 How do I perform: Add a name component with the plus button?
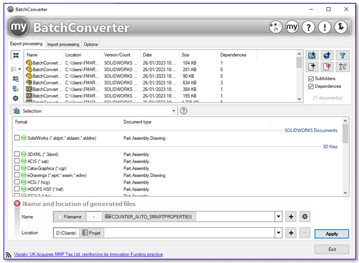tap(291, 217)
